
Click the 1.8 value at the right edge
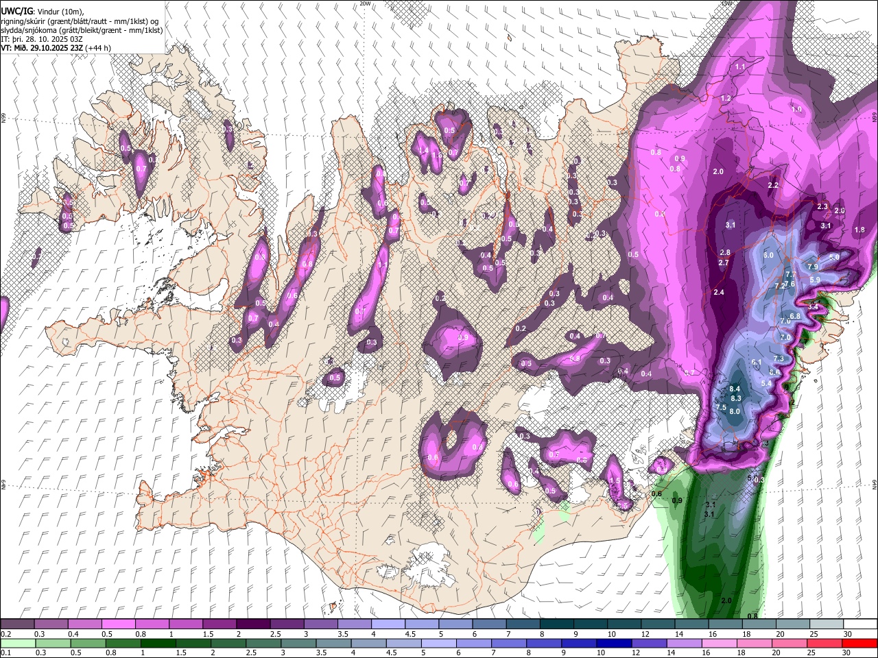pyautogui.click(x=860, y=230)
